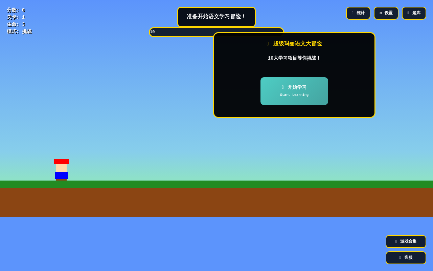This screenshot has height=271, width=433.
Task: Click the 关卡 level indicator
Action: click(x=16, y=17)
